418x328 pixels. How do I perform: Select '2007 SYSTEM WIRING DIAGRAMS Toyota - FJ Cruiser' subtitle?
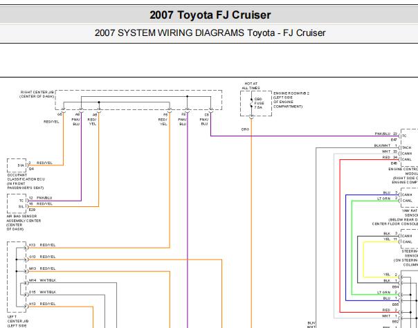[x=210, y=33]
